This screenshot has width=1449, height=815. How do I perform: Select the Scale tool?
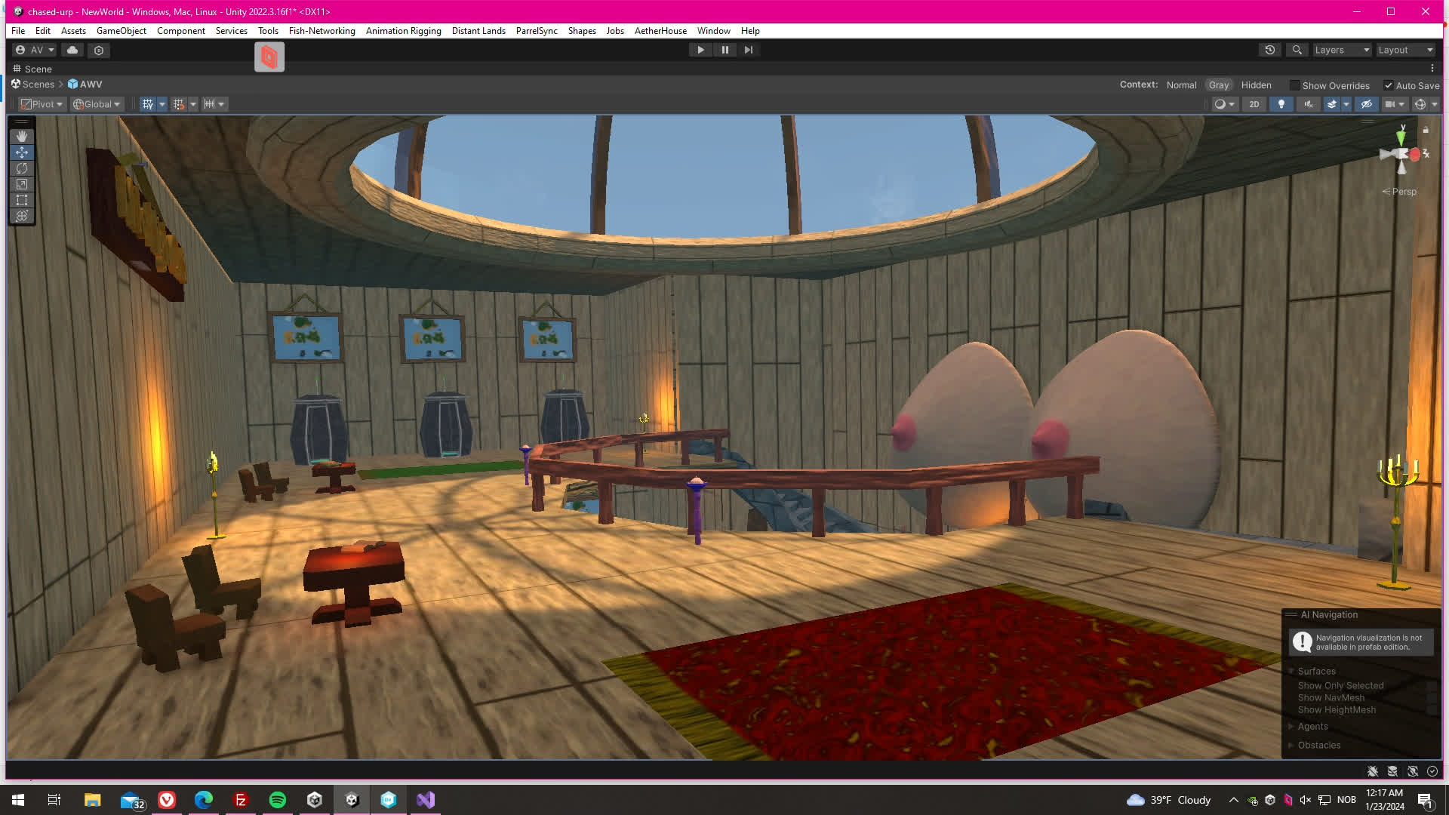tap(22, 184)
